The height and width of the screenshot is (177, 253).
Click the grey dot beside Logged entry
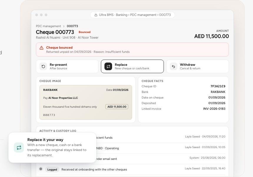[x=41, y=169]
